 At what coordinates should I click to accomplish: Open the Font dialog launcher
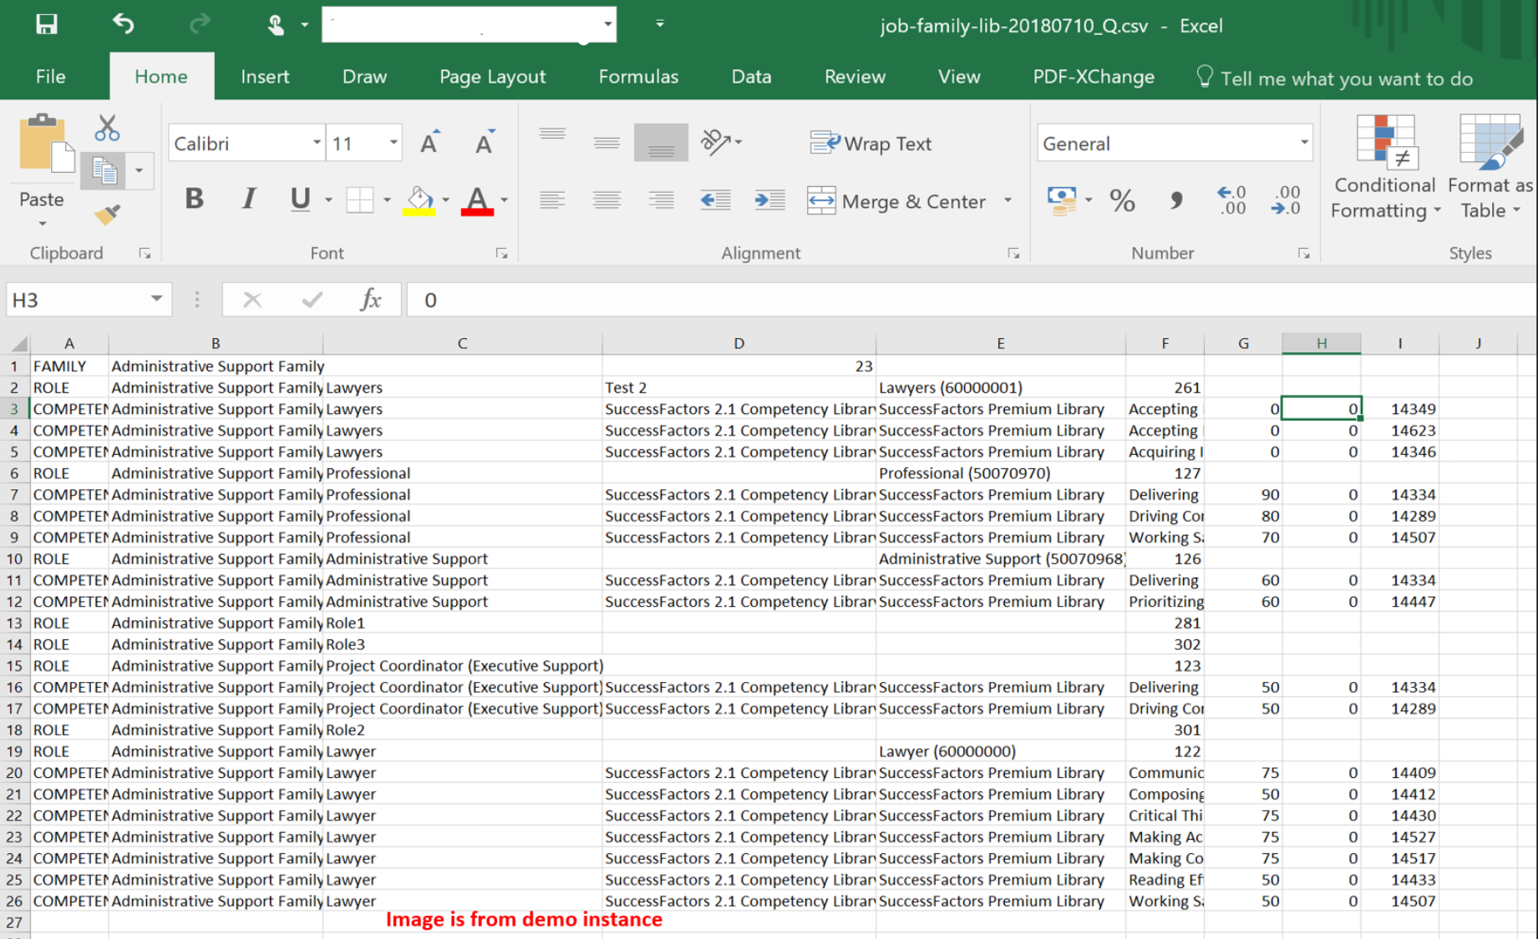[502, 254]
